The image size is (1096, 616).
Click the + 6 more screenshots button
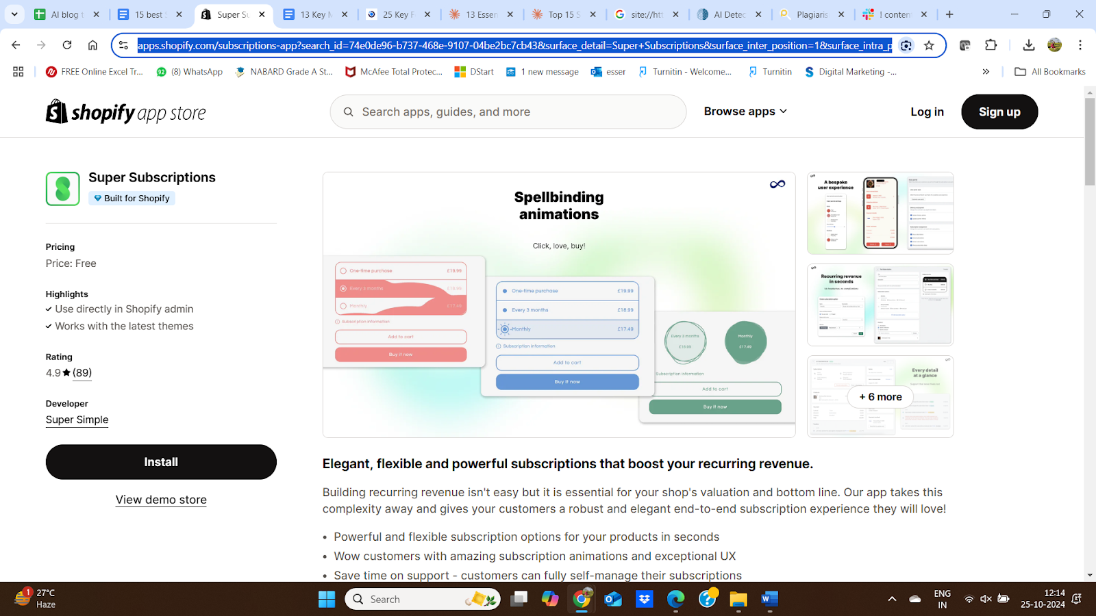click(880, 397)
